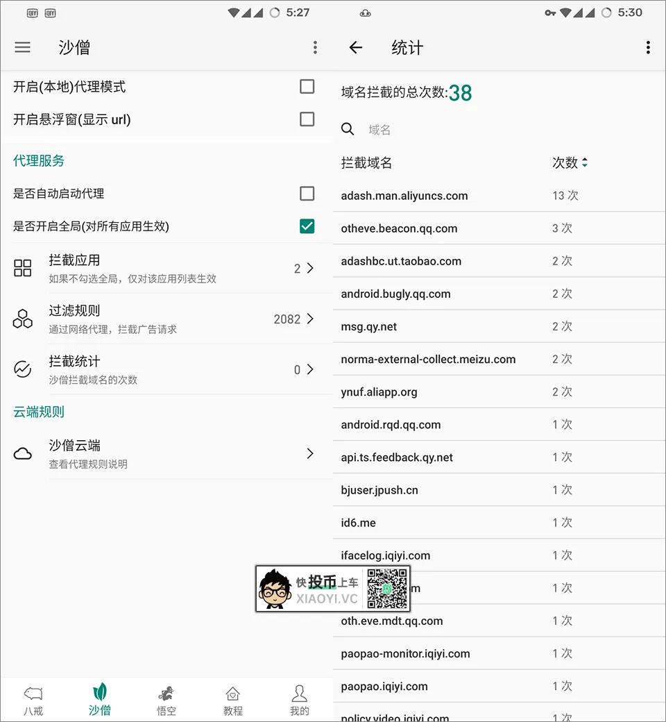Select row norma-external-collect.meizu.com
666x722 pixels.
pyautogui.click(x=499, y=359)
